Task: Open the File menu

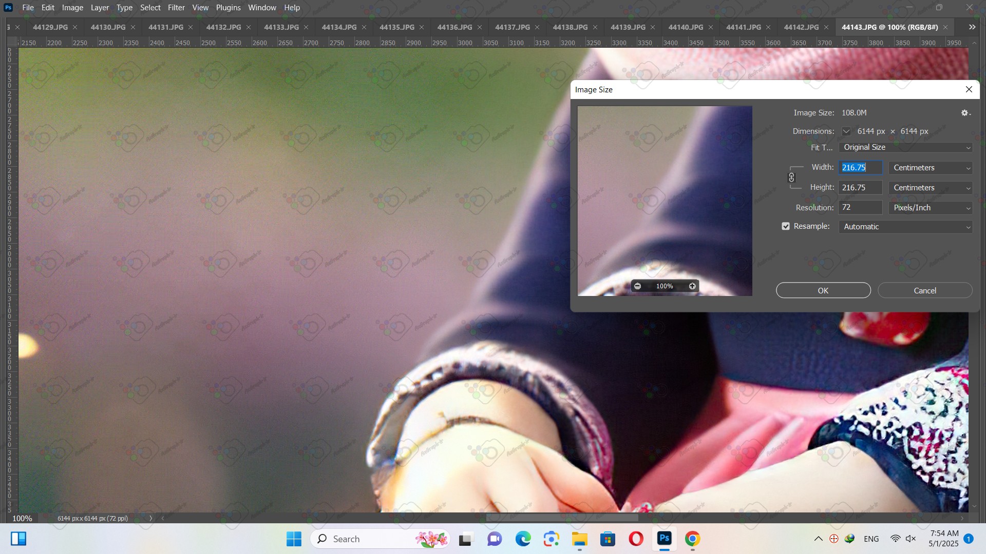Action: pos(28,8)
